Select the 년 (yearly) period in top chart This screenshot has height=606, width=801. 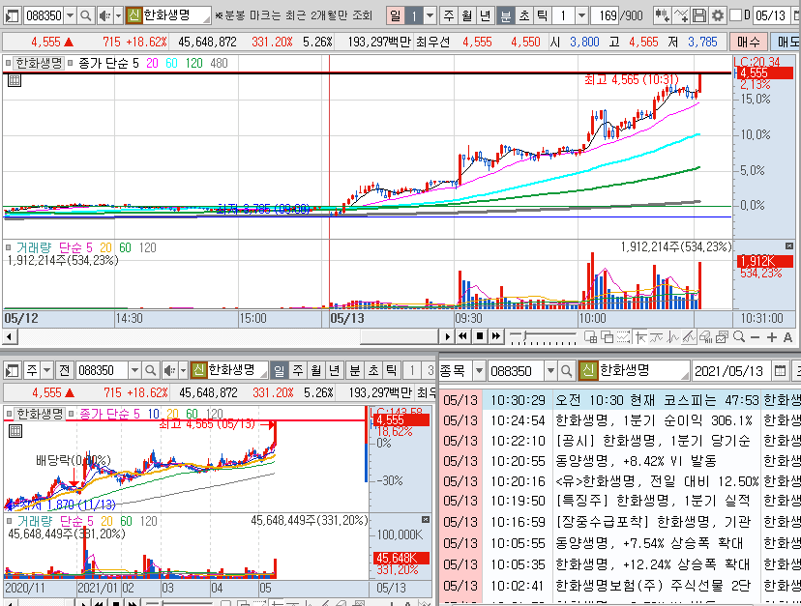point(486,15)
